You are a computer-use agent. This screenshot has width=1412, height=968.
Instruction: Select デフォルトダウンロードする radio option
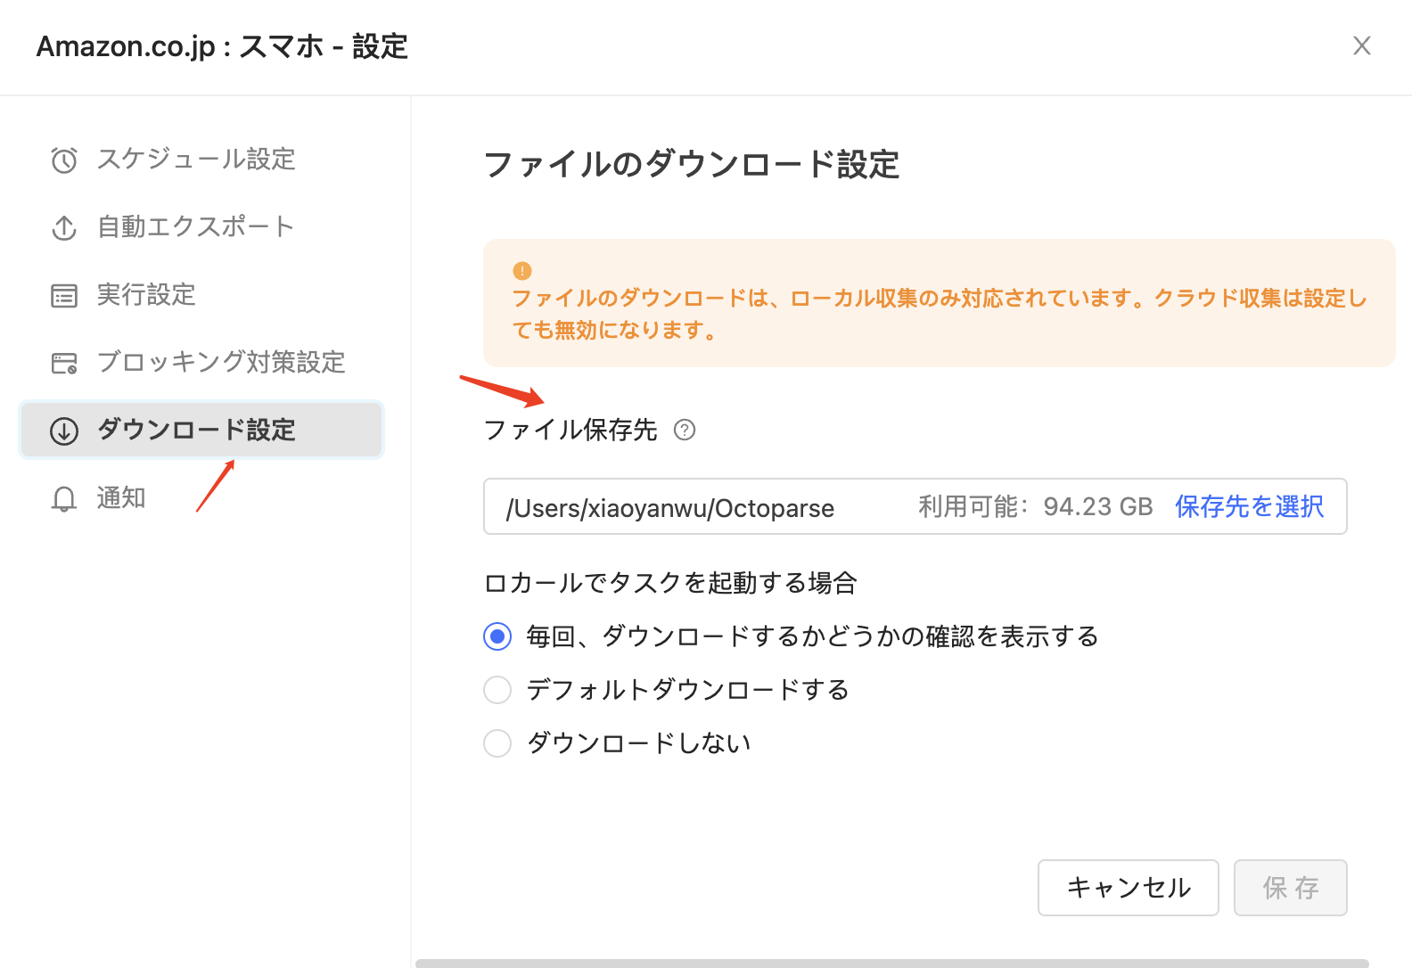click(497, 690)
